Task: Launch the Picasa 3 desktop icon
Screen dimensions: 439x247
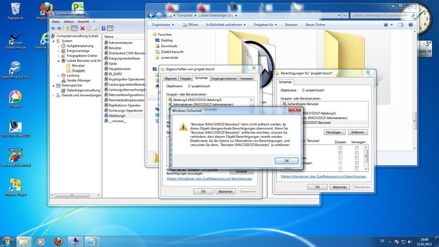Action: (x=15, y=97)
